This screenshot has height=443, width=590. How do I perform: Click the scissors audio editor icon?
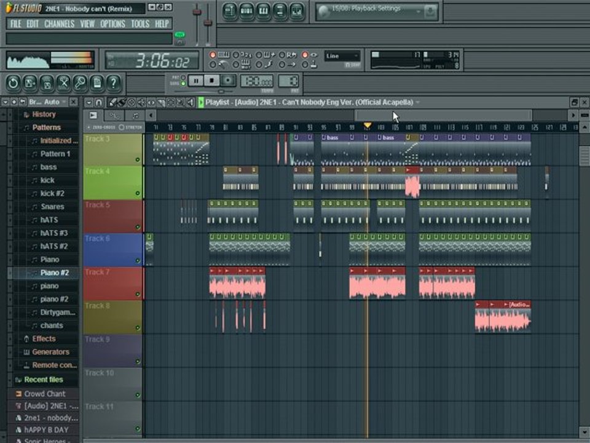pos(63,83)
